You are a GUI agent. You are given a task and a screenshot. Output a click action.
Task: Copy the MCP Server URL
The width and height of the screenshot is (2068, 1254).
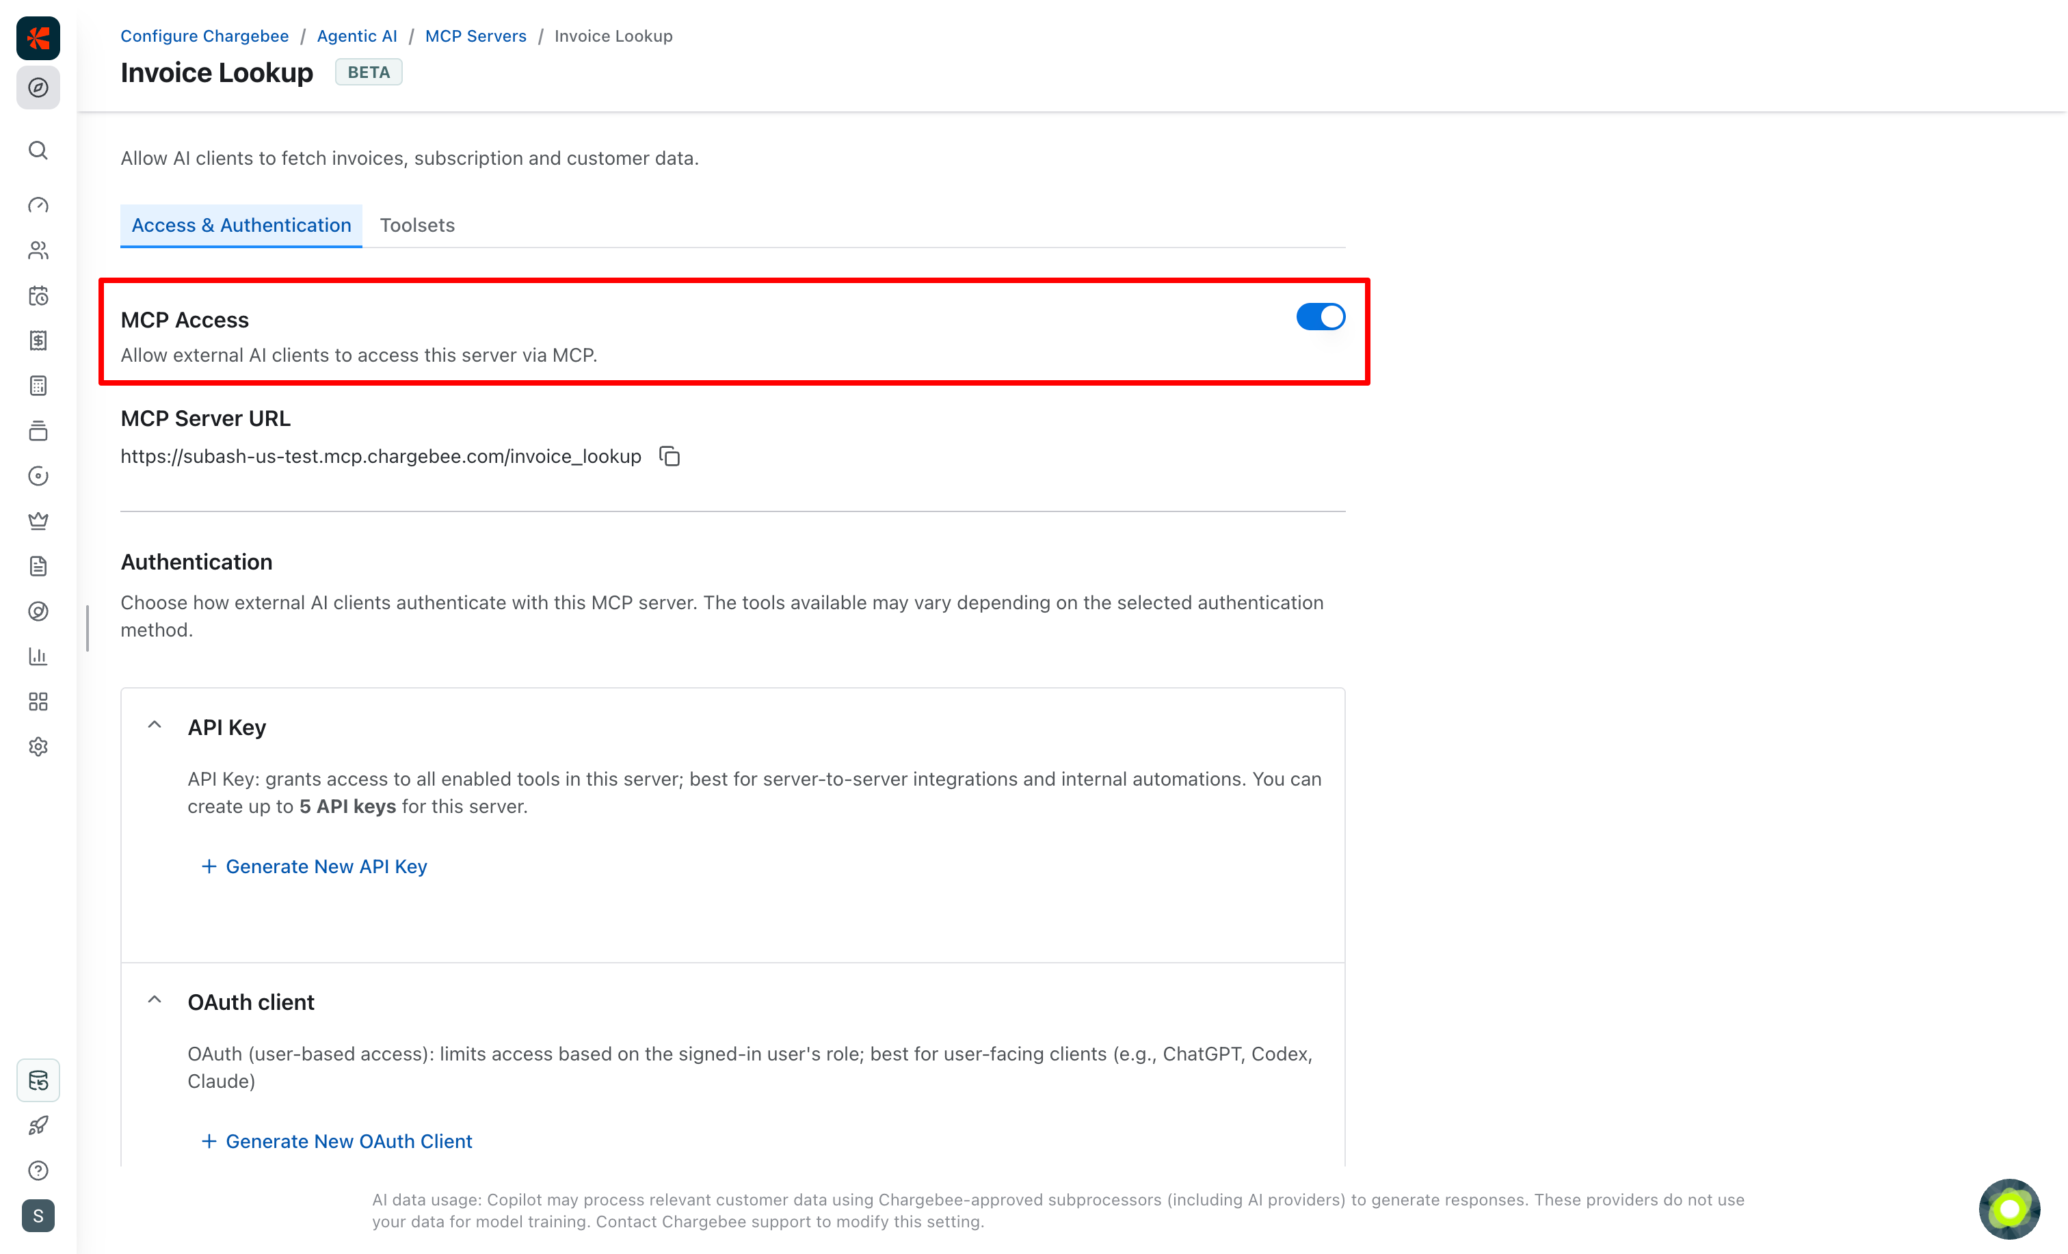tap(669, 456)
